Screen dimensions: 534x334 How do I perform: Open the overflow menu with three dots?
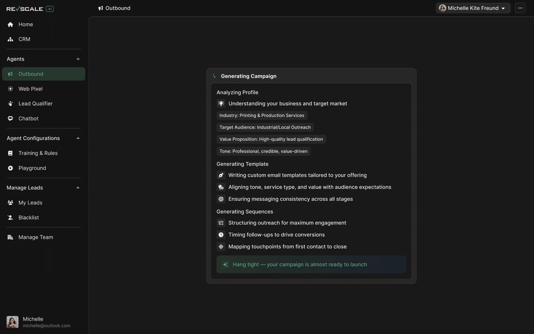(x=520, y=8)
